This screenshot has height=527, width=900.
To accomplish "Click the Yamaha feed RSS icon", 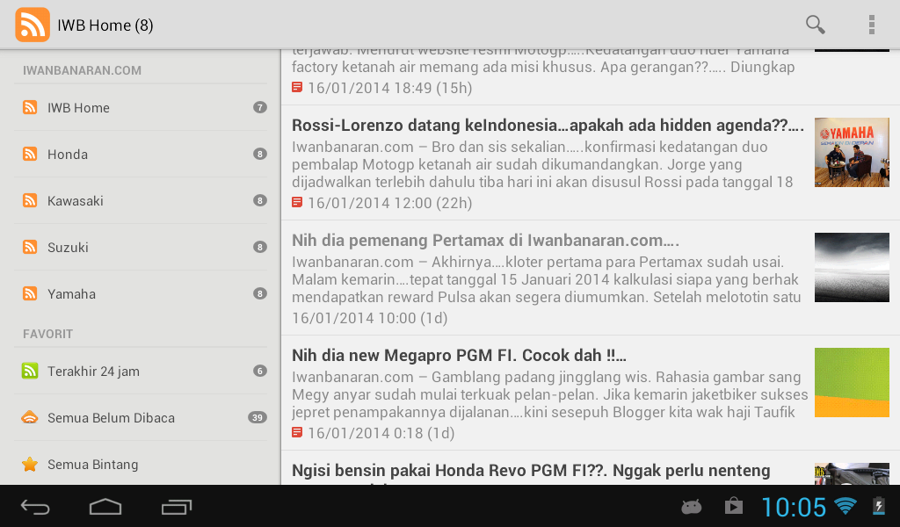I will coord(30,293).
